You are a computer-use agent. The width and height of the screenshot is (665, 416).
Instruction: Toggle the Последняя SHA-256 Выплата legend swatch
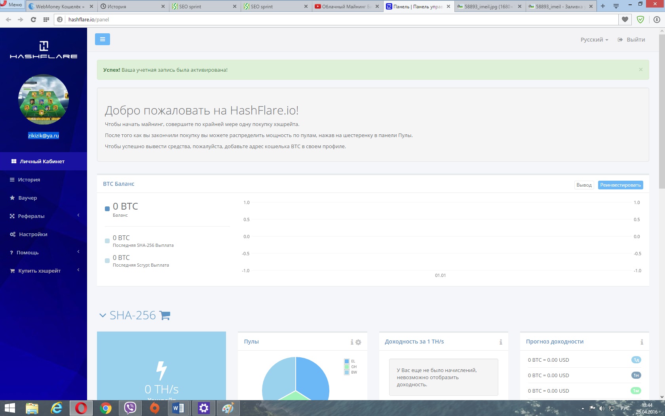[107, 240]
